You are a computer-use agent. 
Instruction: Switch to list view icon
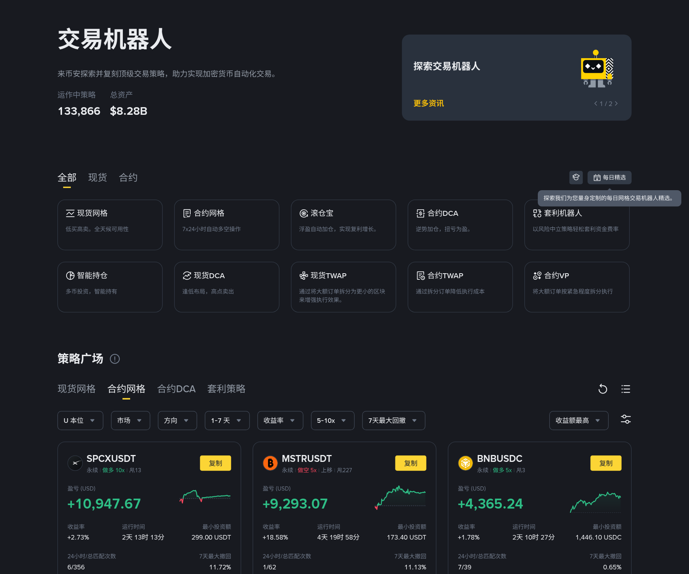625,389
